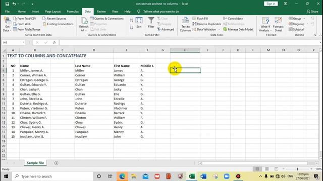Open Ribbon Display Options
The width and height of the screenshot is (323, 181).
click(x=285, y=4)
